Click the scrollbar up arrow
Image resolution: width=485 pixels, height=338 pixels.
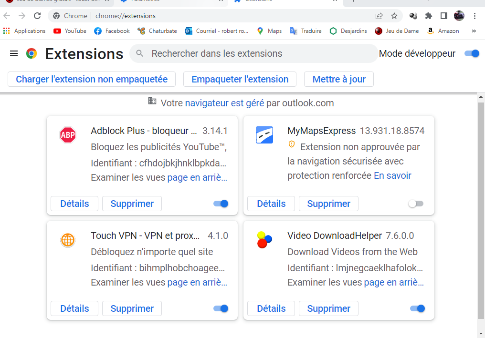click(x=481, y=97)
